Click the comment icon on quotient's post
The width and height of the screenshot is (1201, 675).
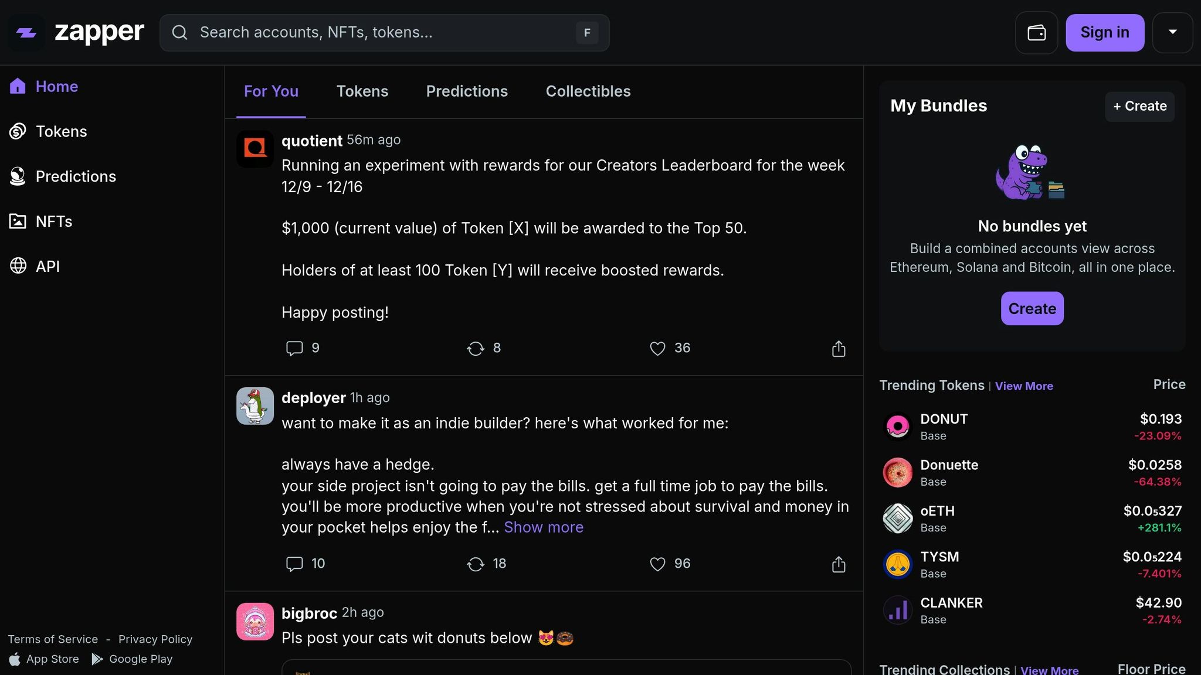294,348
